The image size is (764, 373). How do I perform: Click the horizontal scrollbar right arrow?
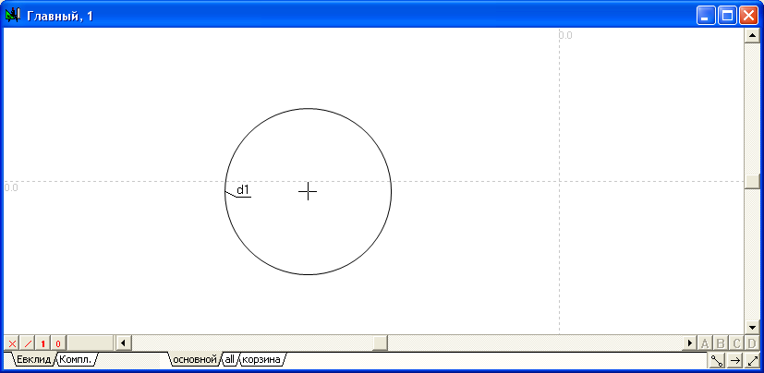[x=689, y=343]
